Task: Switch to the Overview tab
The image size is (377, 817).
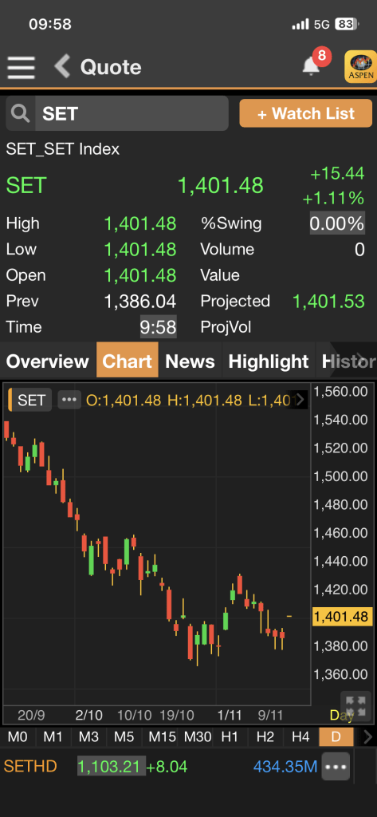Action: [x=47, y=361]
